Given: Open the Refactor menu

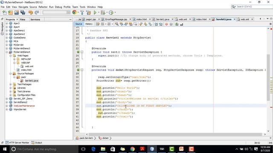Looking at the screenshot, I should pos(43,7).
